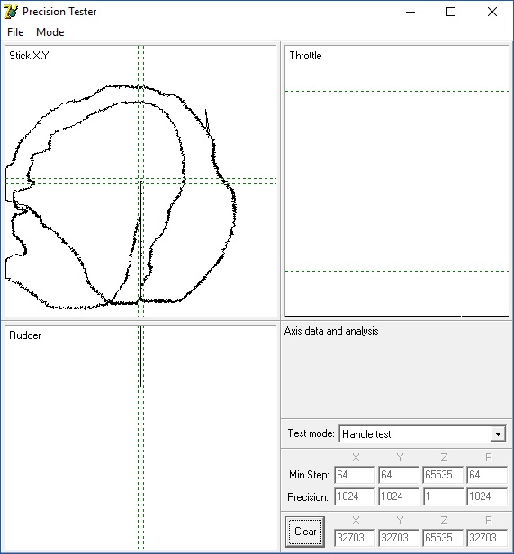Click the Min Step X field showing 64

tap(355, 475)
